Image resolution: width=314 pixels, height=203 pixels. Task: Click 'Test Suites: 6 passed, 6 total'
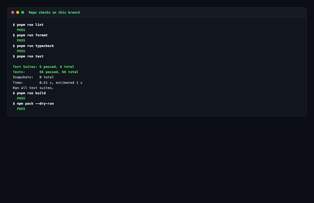tap(43, 67)
